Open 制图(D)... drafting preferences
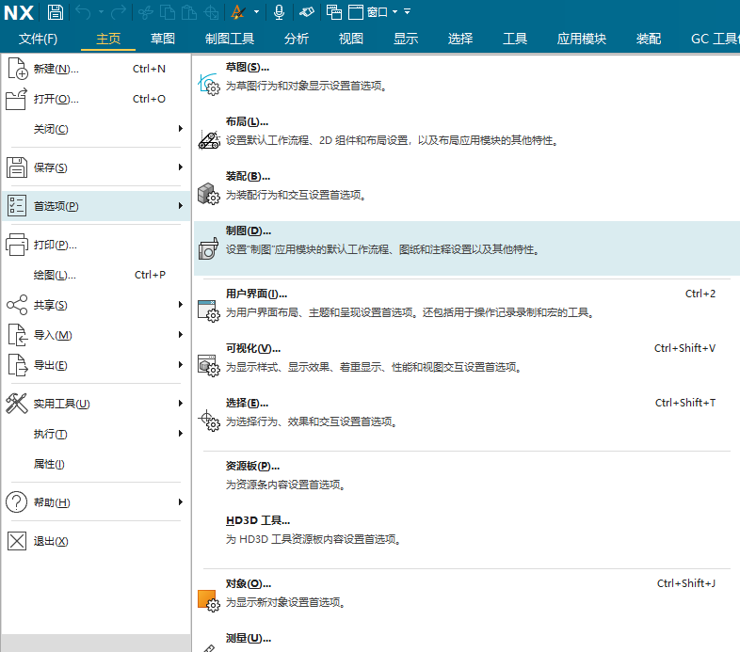Viewport: 740px width, 652px height. [x=466, y=248]
